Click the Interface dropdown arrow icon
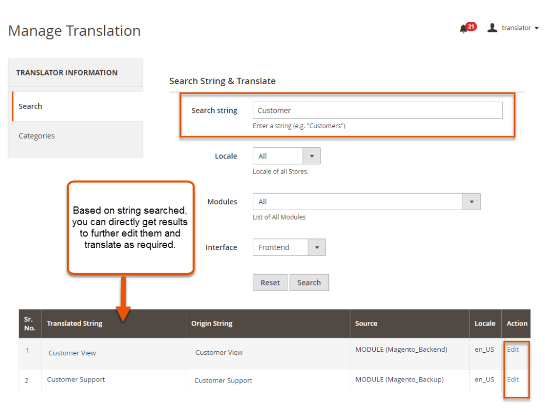Image resolution: width=545 pixels, height=415 pixels. click(318, 247)
